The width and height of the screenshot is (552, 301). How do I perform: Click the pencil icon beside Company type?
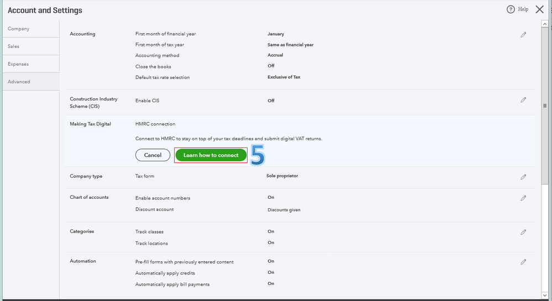coord(523,177)
